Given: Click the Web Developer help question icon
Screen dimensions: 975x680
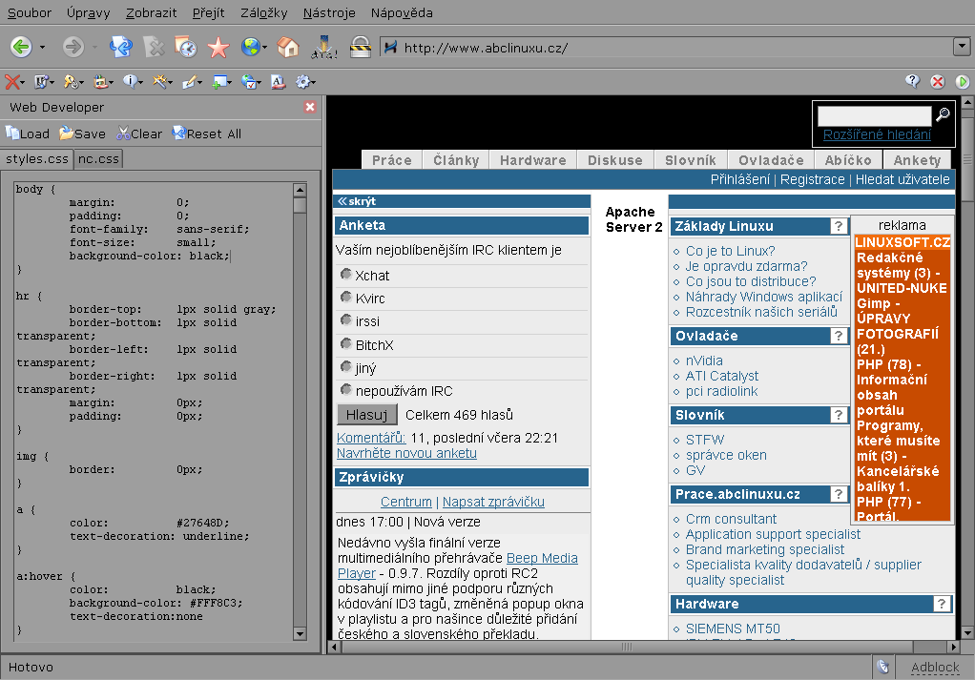Looking at the screenshot, I should pos(912,82).
